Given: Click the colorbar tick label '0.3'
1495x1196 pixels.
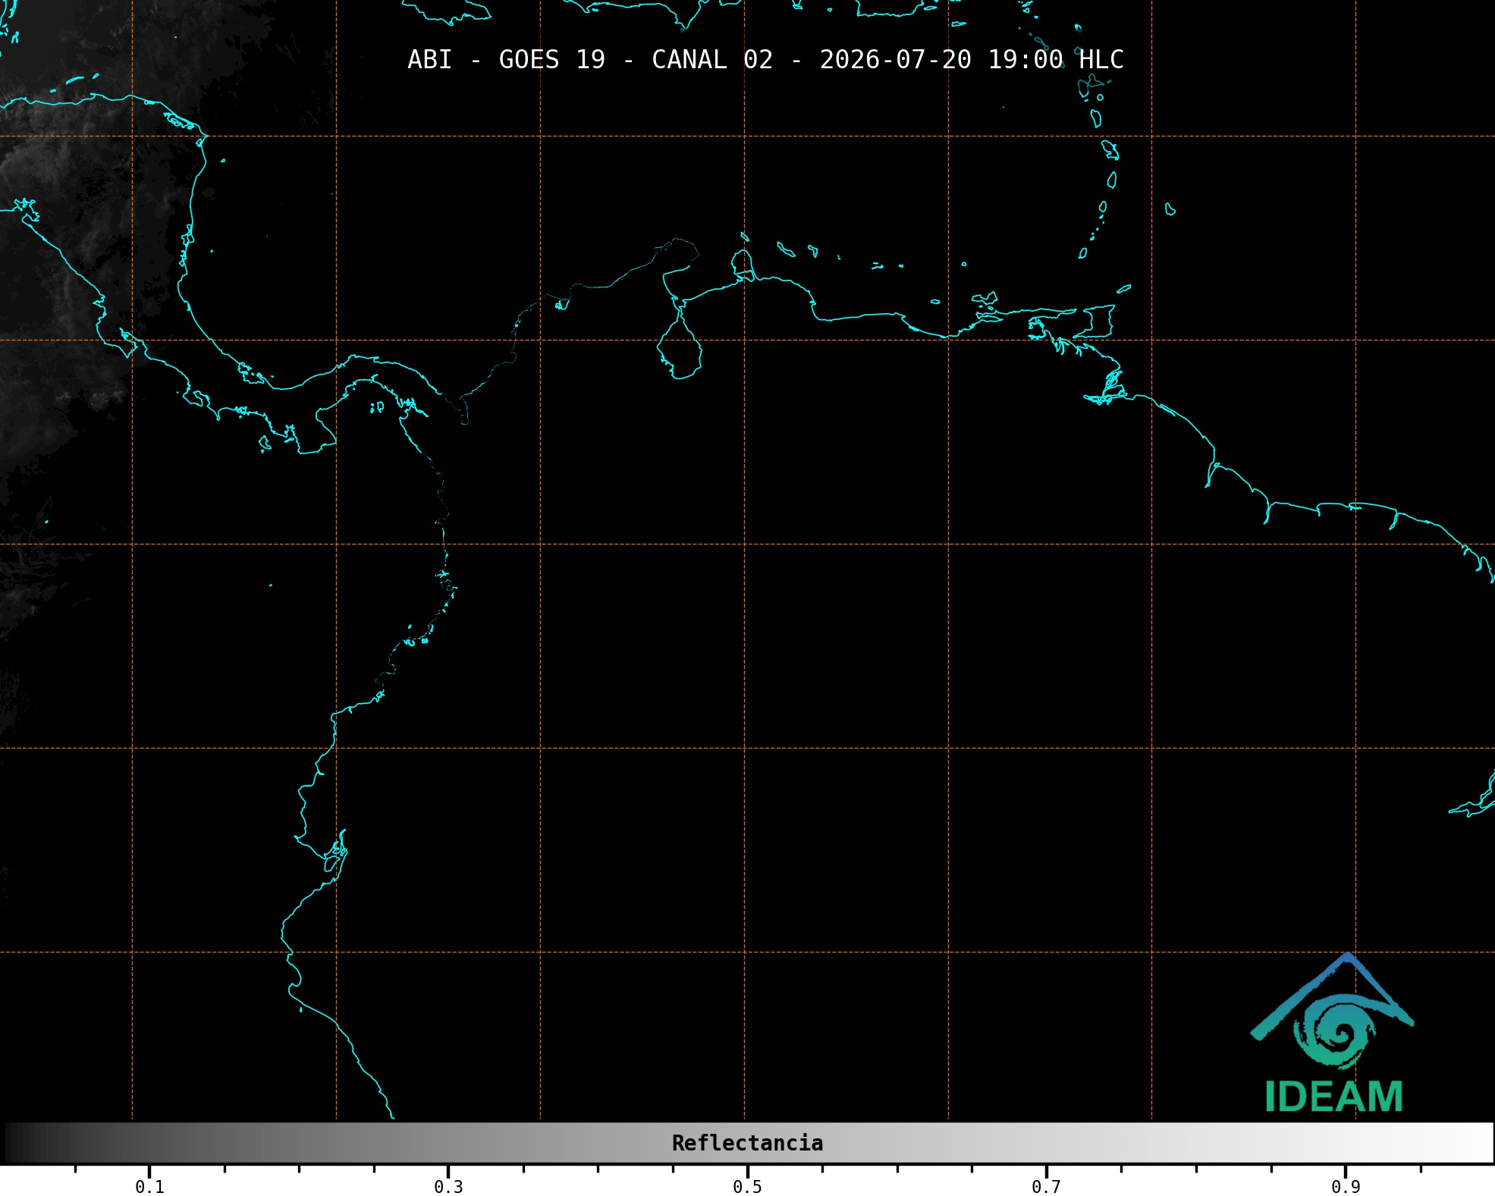Looking at the screenshot, I should pyautogui.click(x=448, y=1187).
